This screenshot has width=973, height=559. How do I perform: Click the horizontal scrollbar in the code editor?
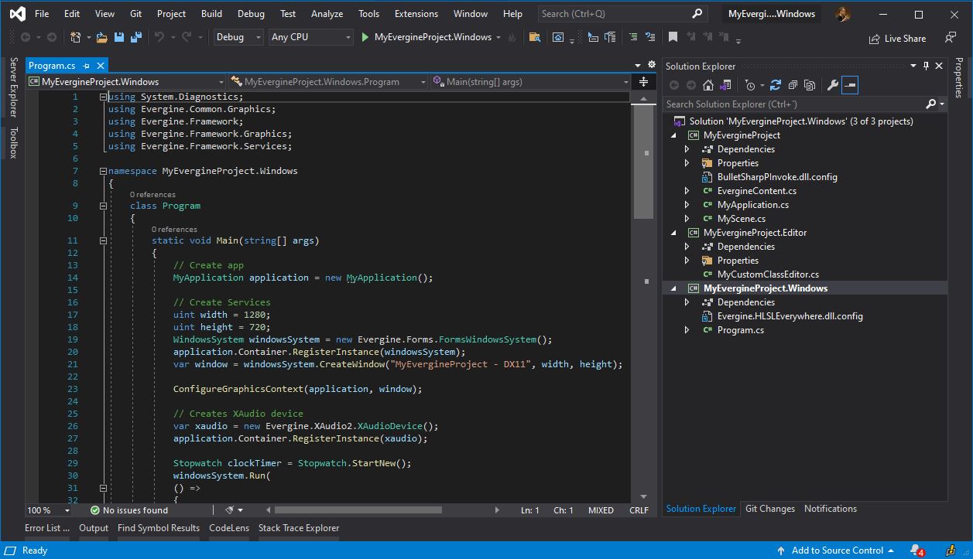358,510
